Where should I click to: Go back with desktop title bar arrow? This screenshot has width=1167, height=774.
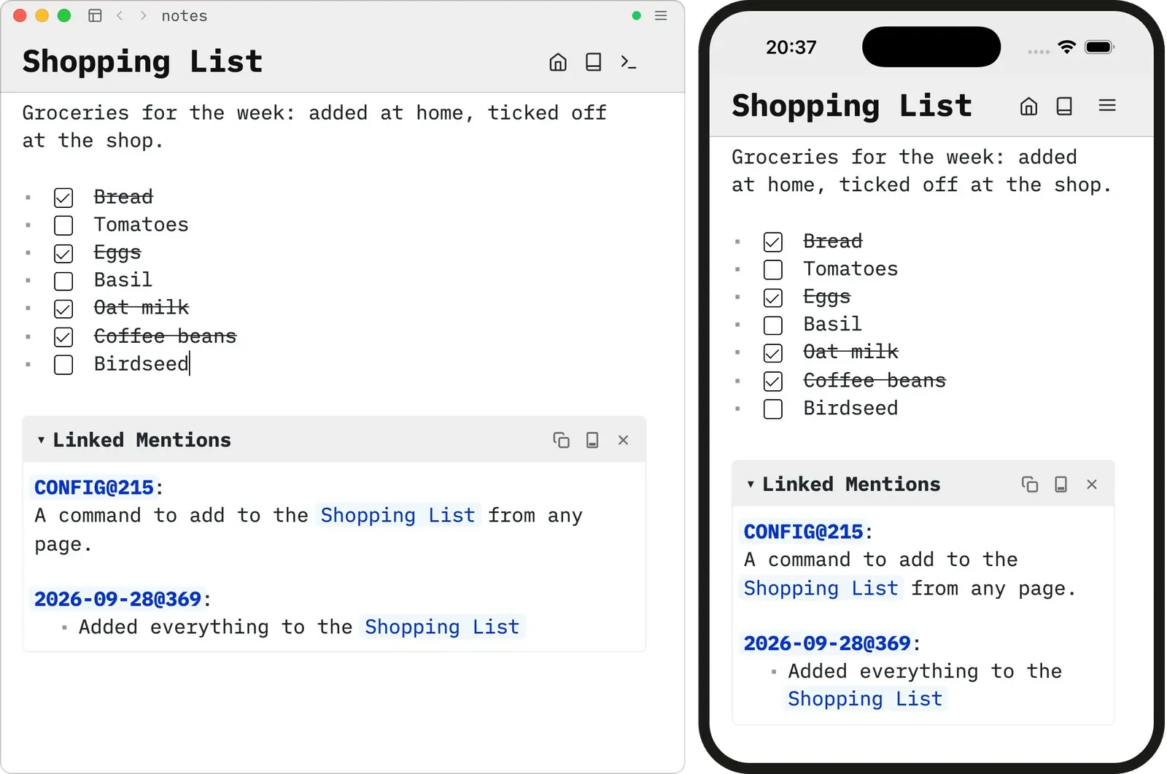pyautogui.click(x=120, y=15)
